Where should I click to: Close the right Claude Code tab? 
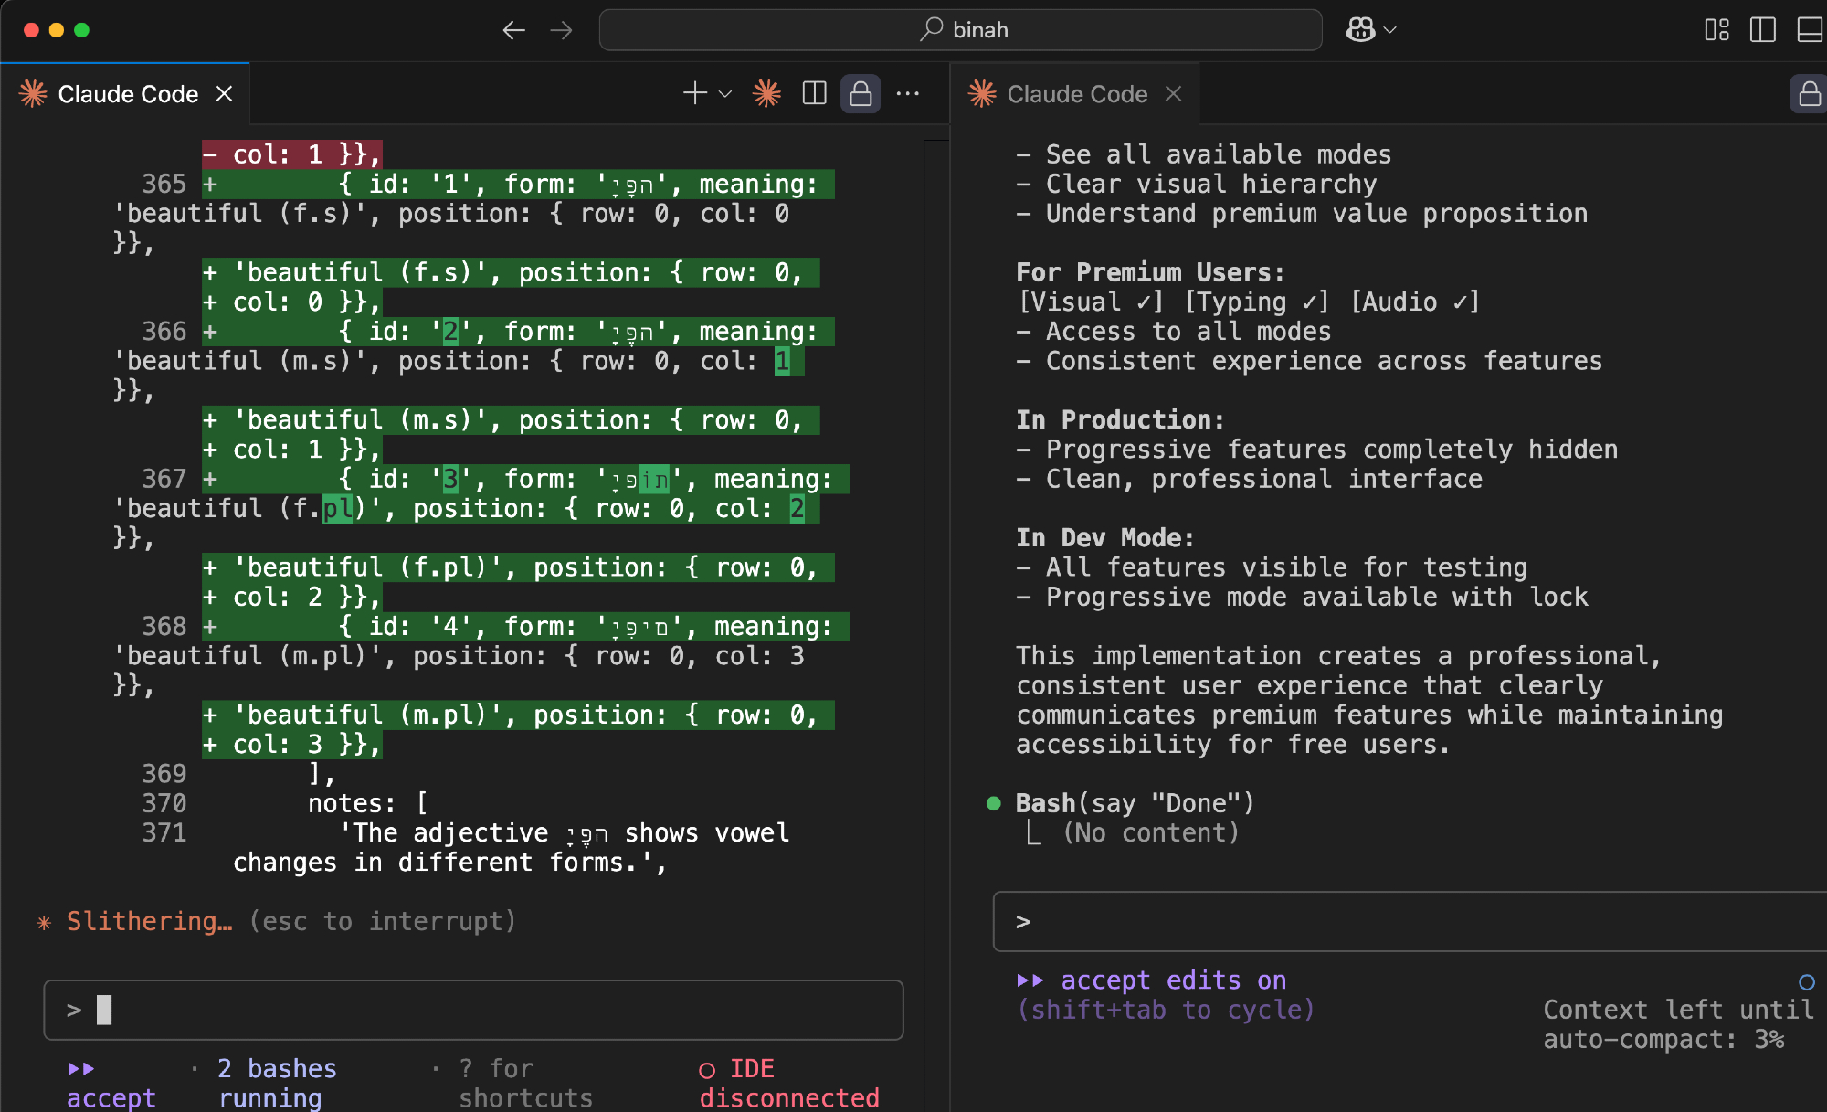tap(1174, 93)
